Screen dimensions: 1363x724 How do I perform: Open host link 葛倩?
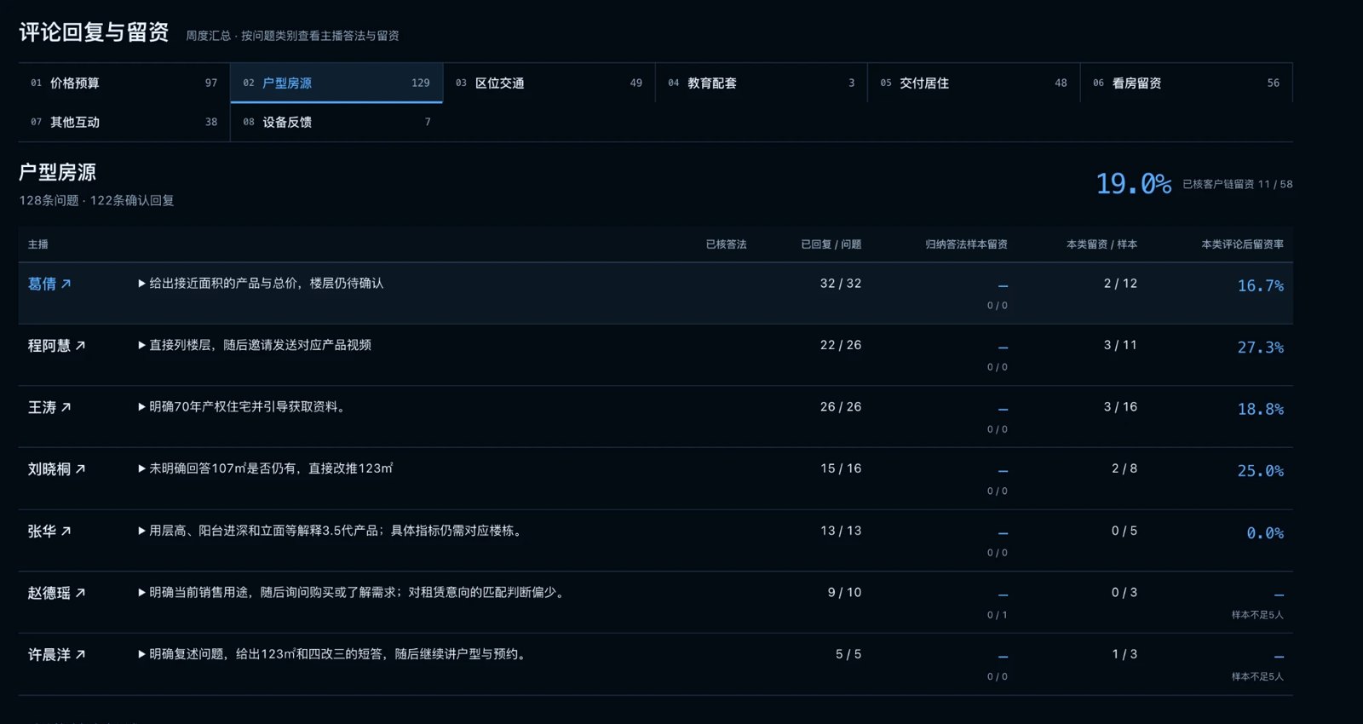point(49,284)
